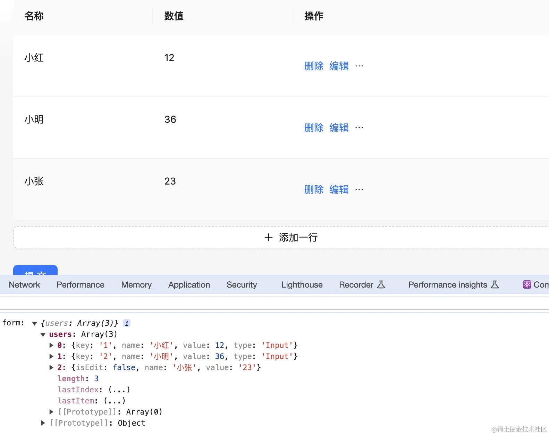
Task: Click the 操作 column header
Action: 314,16
